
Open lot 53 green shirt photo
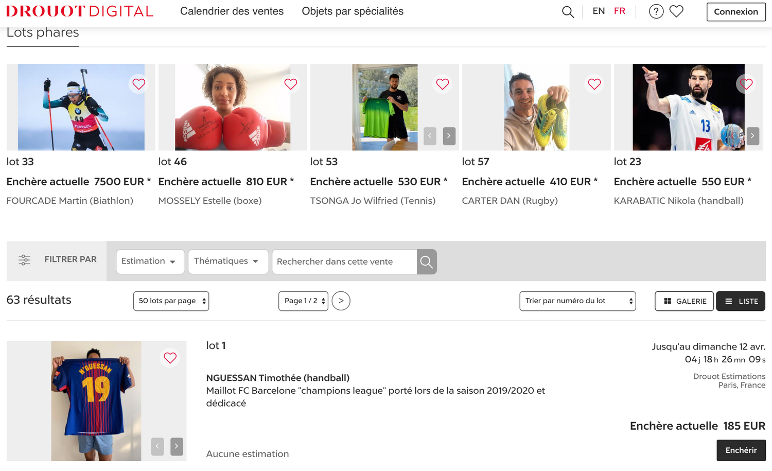coord(385,107)
